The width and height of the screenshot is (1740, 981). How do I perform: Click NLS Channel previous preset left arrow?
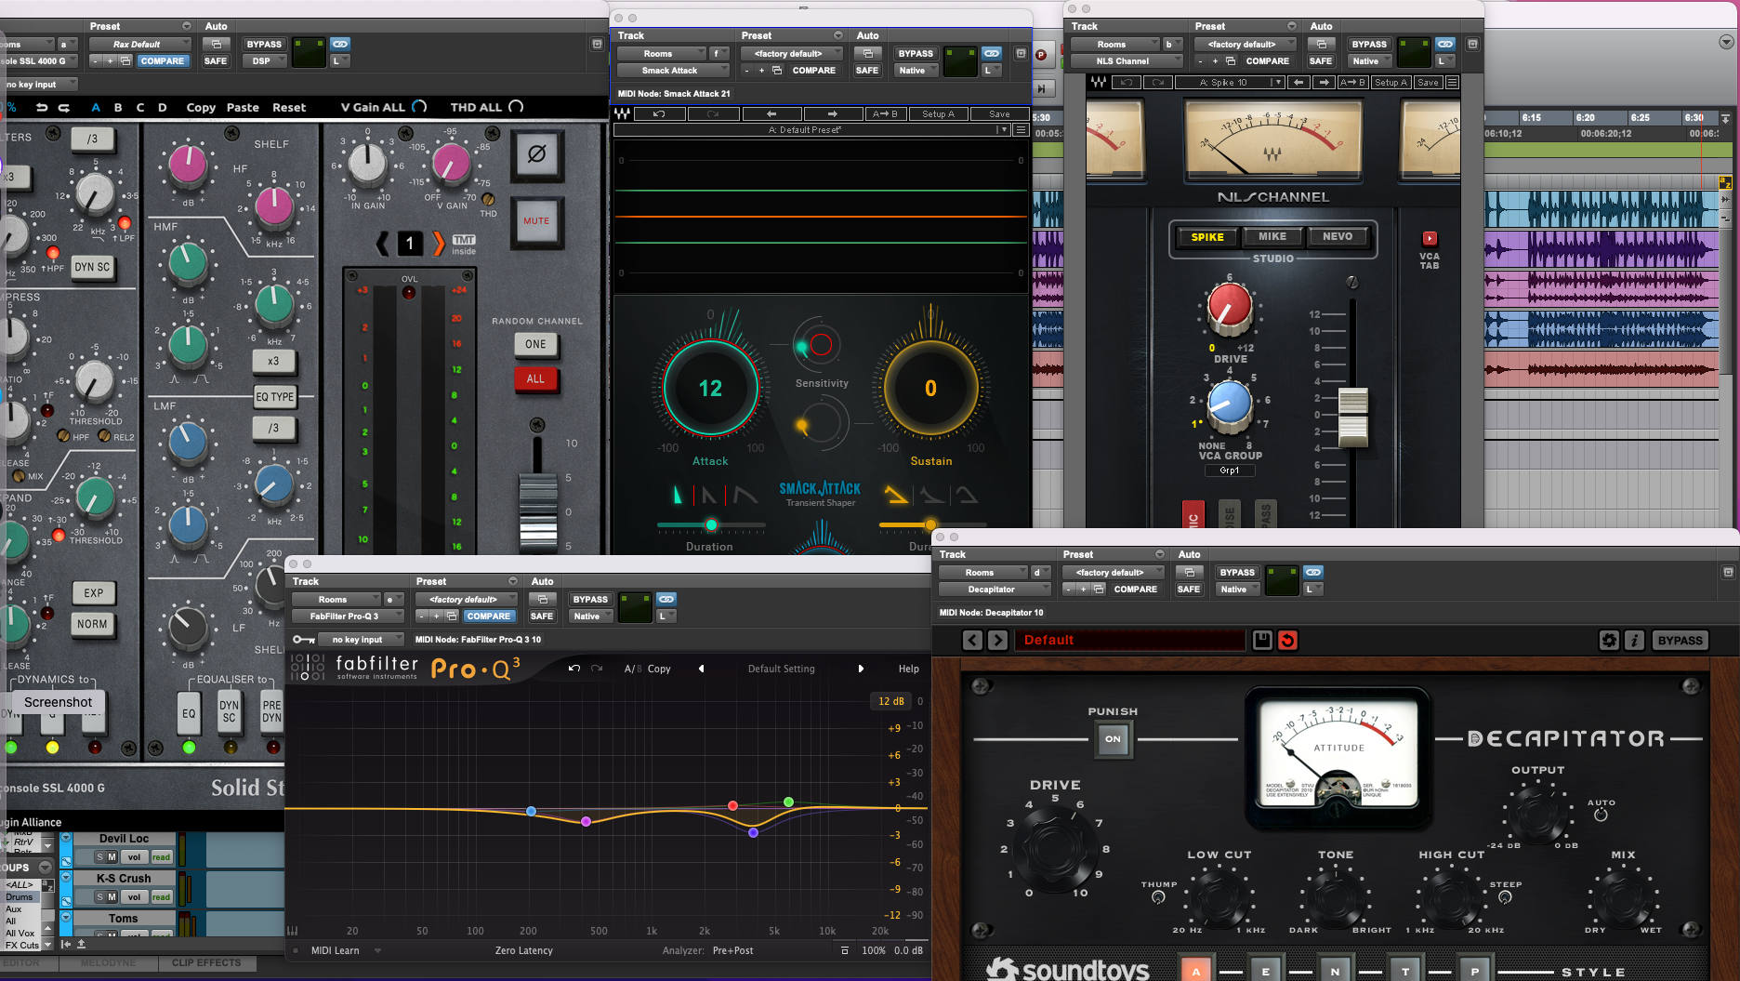(x=1299, y=83)
